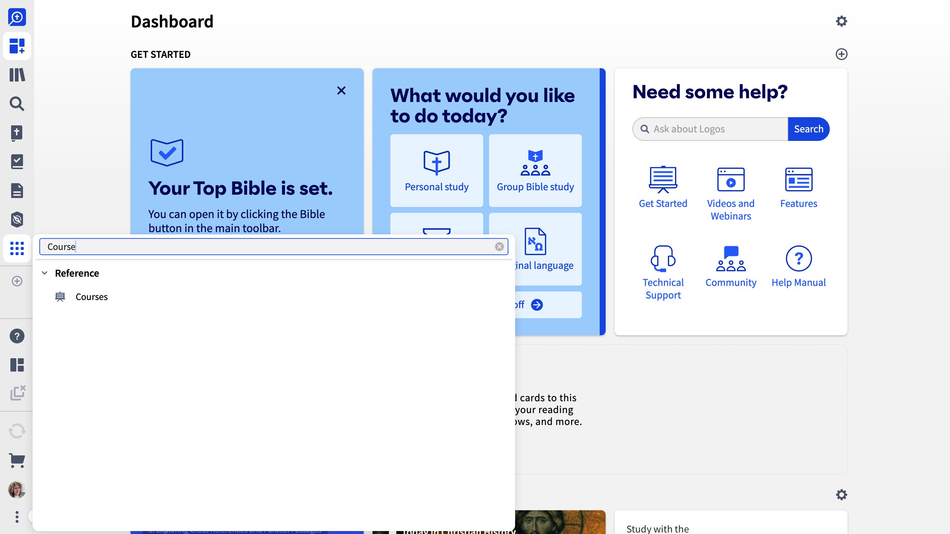This screenshot has height=534, width=950.
Task: Open Courses from the Reference list
Action: (91, 297)
